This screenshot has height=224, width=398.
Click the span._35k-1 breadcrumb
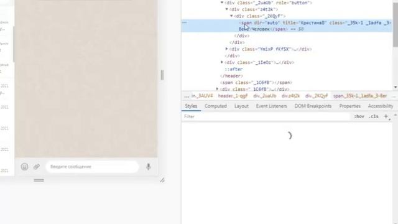[360, 96]
